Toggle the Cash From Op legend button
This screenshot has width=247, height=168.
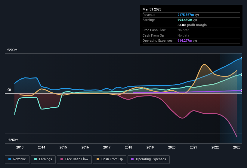110,159
